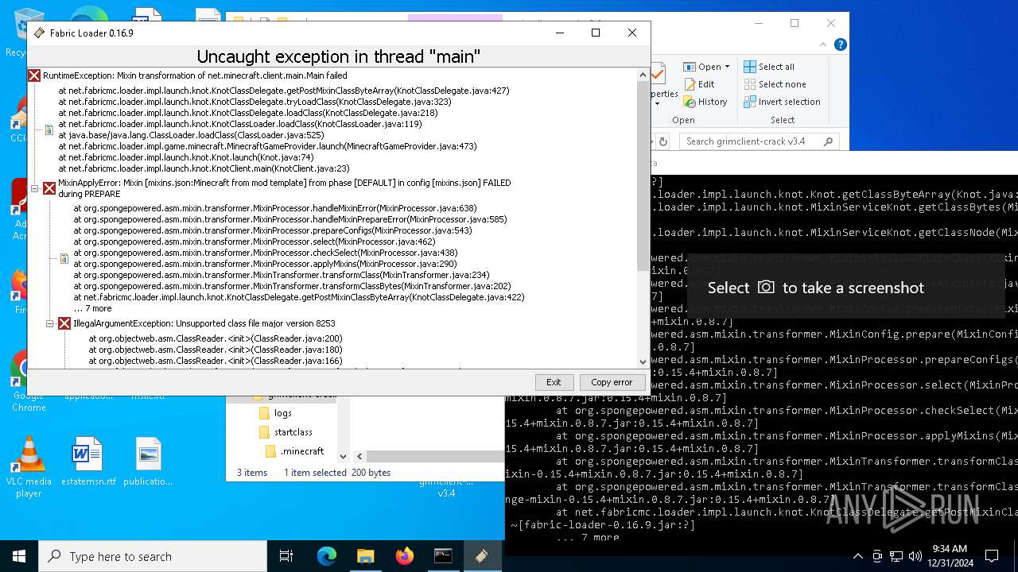1018x572 pixels.
Task: Click Select all in the Explorer ribbon
Action: (769, 67)
